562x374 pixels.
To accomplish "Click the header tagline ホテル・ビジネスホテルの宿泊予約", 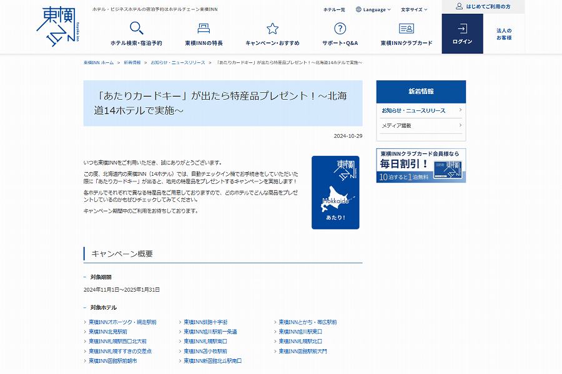I will (155, 9).
